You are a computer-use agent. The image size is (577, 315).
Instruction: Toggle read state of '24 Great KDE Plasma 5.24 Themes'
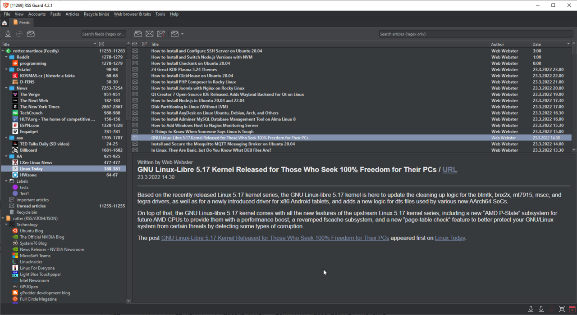135,70
